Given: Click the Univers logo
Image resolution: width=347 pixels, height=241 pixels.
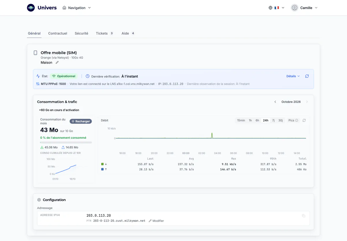Looking at the screenshot, I should (31, 8).
